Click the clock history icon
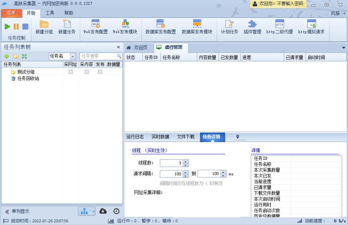This screenshot has height=225, width=348. click(x=116, y=211)
